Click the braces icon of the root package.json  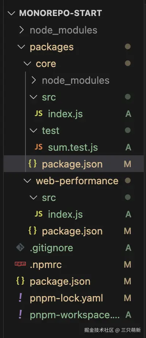pos(21,281)
